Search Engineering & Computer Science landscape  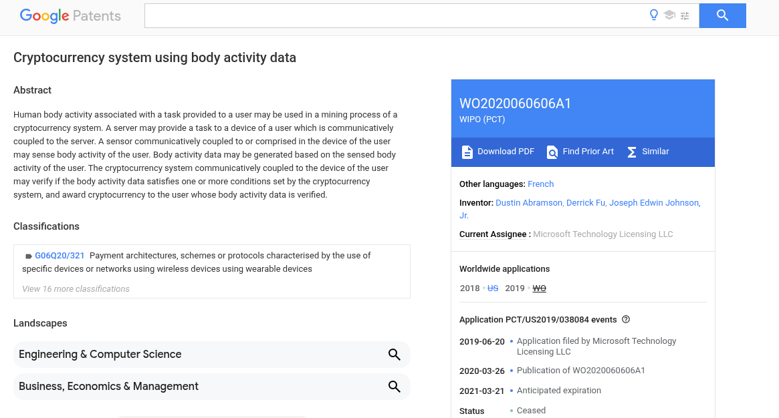coord(212,355)
